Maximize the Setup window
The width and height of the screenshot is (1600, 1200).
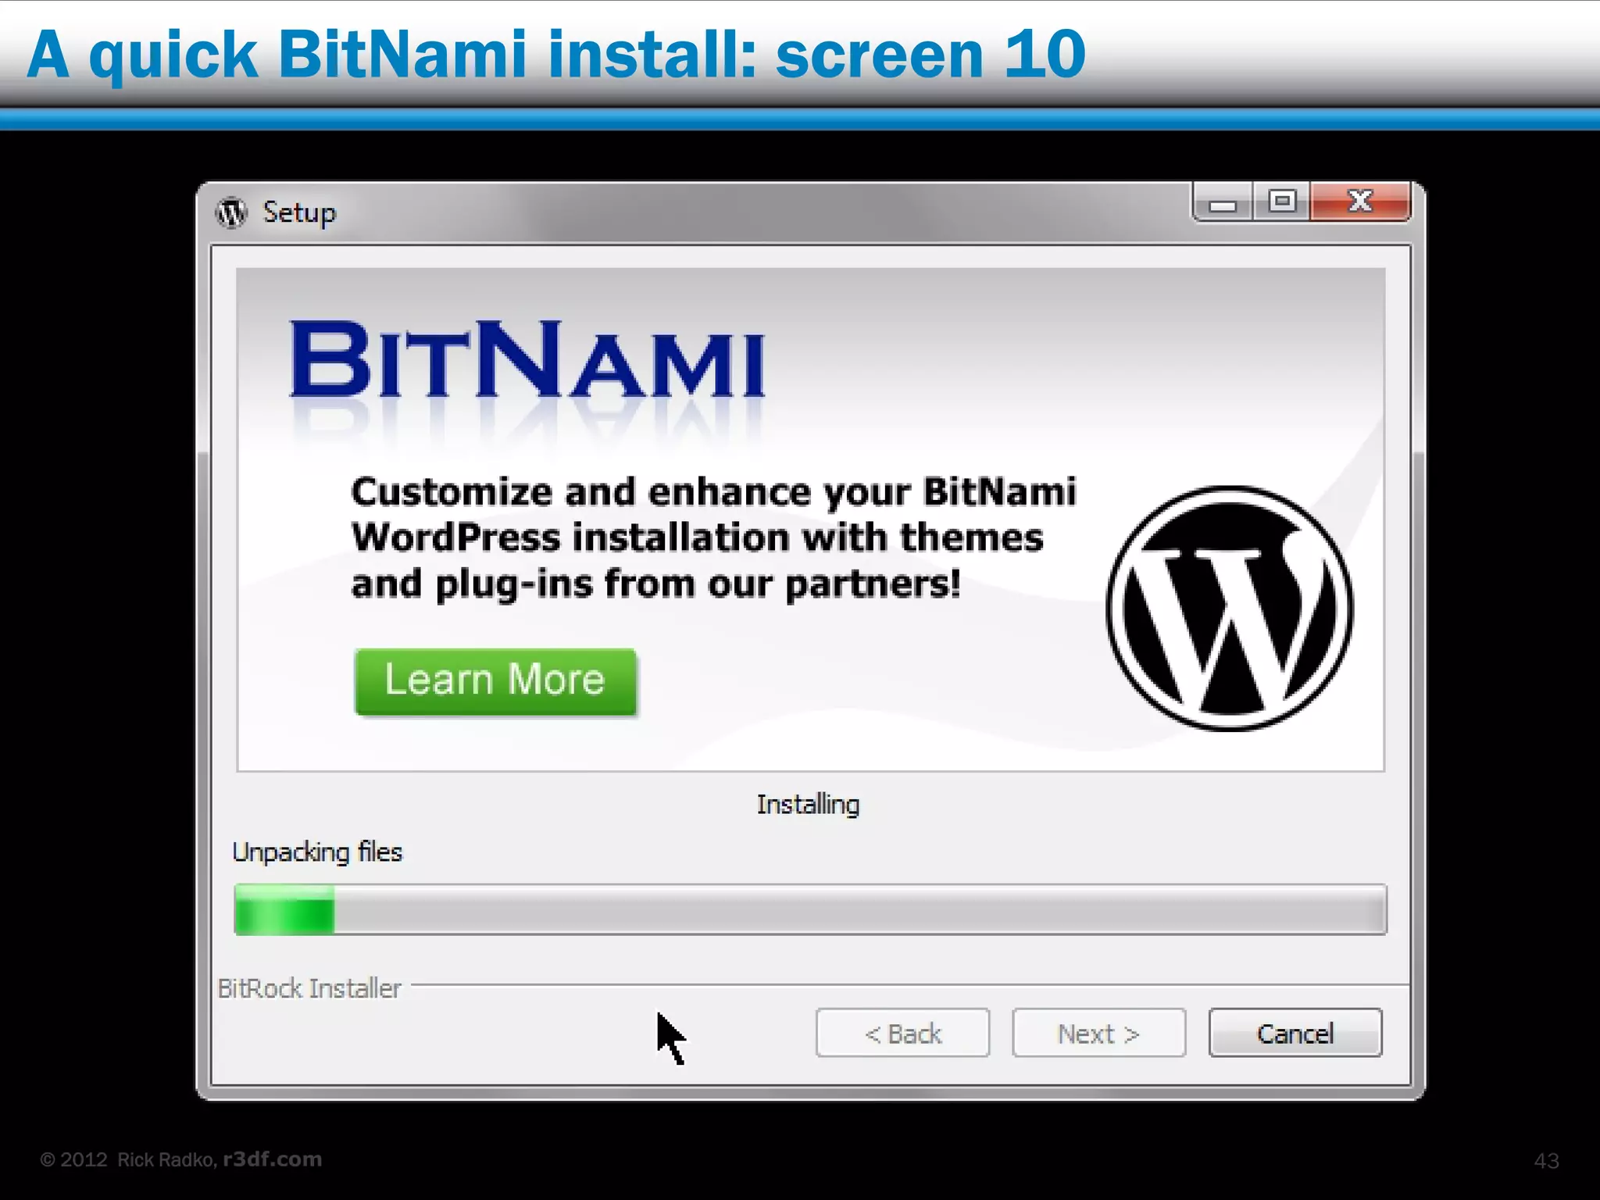click(x=1281, y=202)
